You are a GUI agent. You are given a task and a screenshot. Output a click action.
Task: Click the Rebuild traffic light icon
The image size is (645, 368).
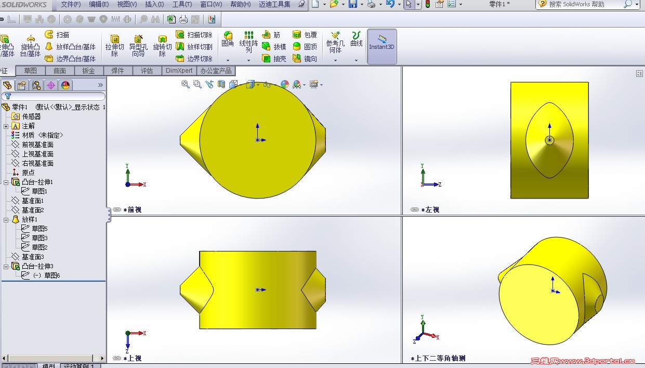click(x=428, y=4)
